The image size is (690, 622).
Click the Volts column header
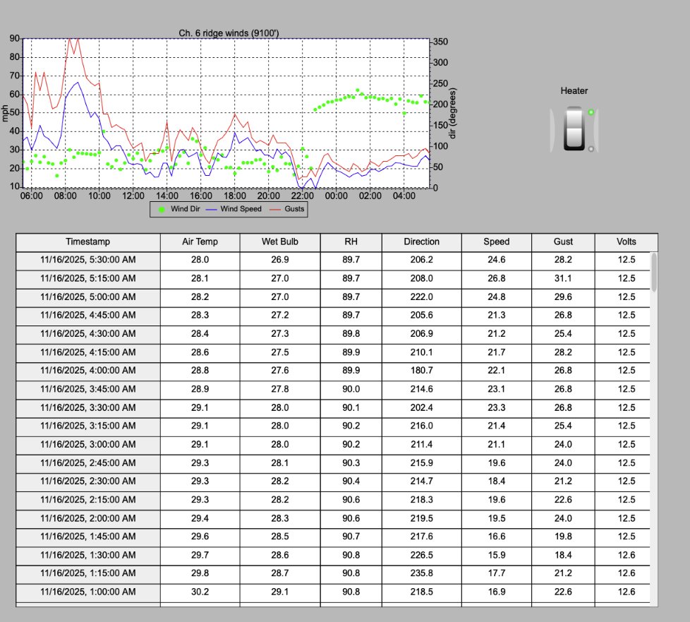point(627,242)
